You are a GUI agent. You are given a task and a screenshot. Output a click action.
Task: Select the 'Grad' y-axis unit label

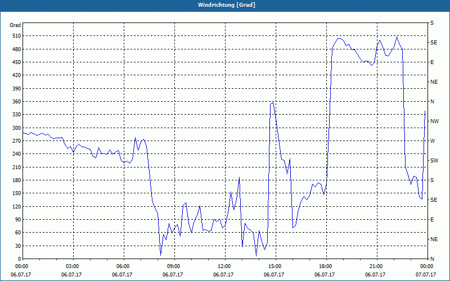[x=15, y=25]
